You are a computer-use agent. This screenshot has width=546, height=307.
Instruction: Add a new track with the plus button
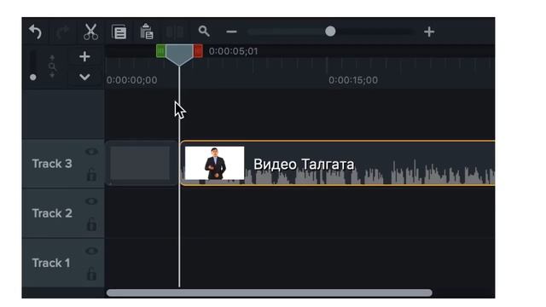[84, 56]
